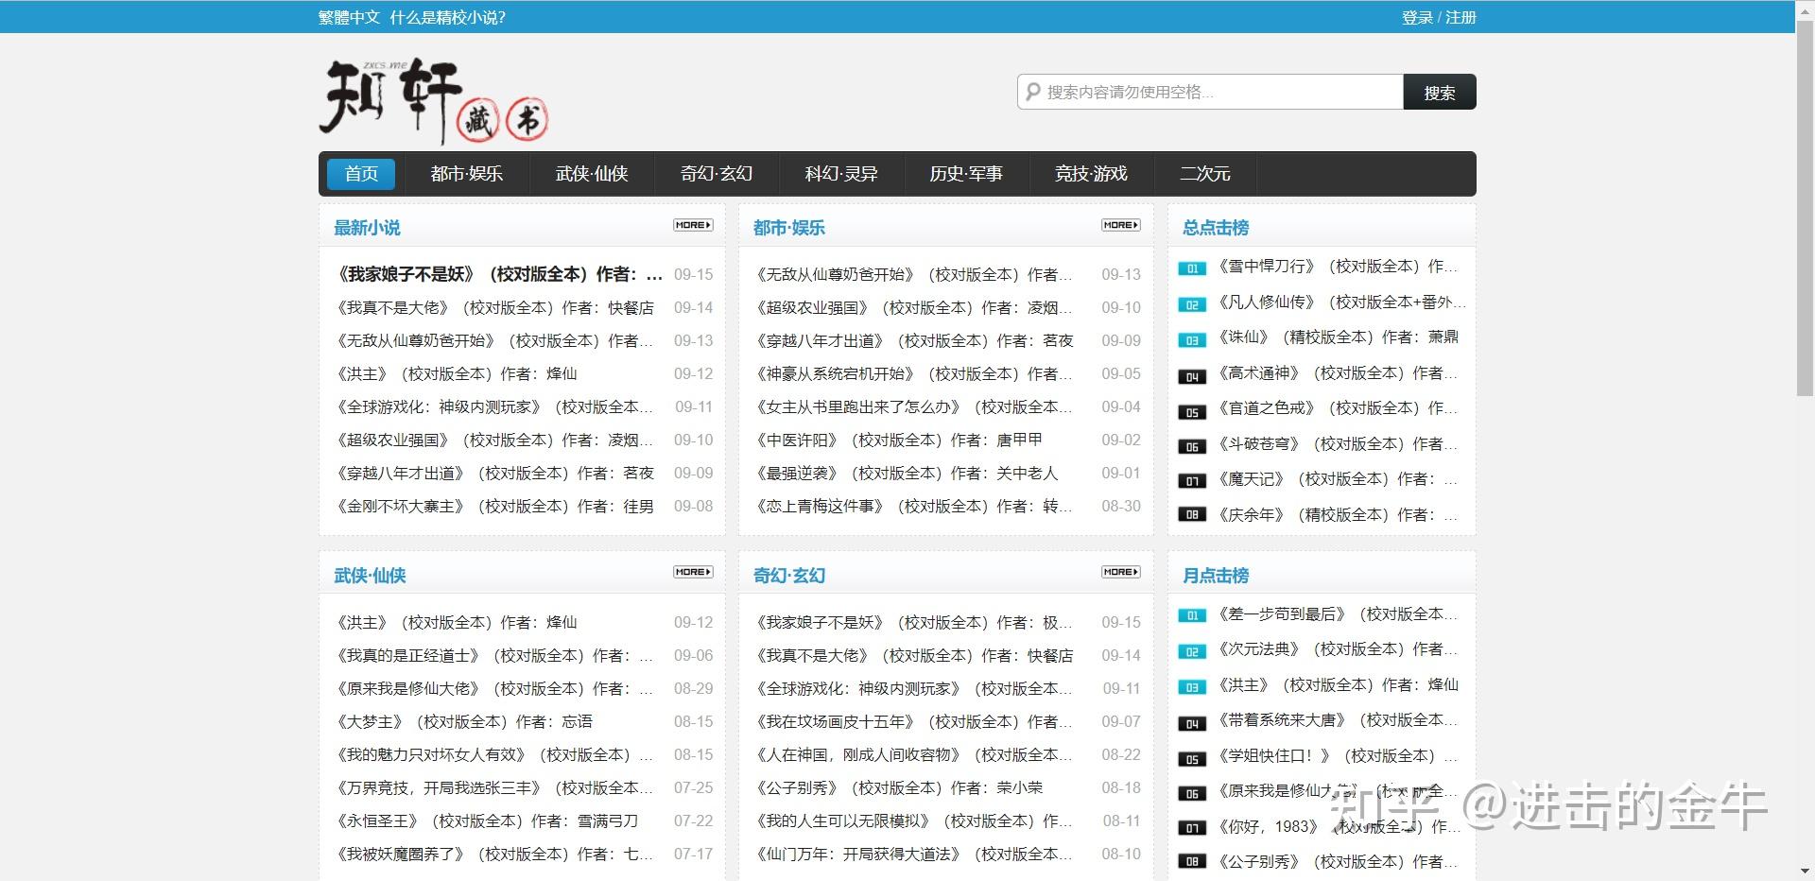
Task: Open the 历史·军事 category menu
Action: point(966,173)
